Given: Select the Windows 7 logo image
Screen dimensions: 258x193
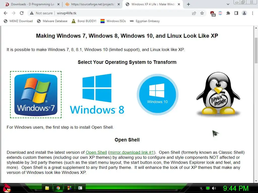Looking at the screenshot, I should 36,94.
